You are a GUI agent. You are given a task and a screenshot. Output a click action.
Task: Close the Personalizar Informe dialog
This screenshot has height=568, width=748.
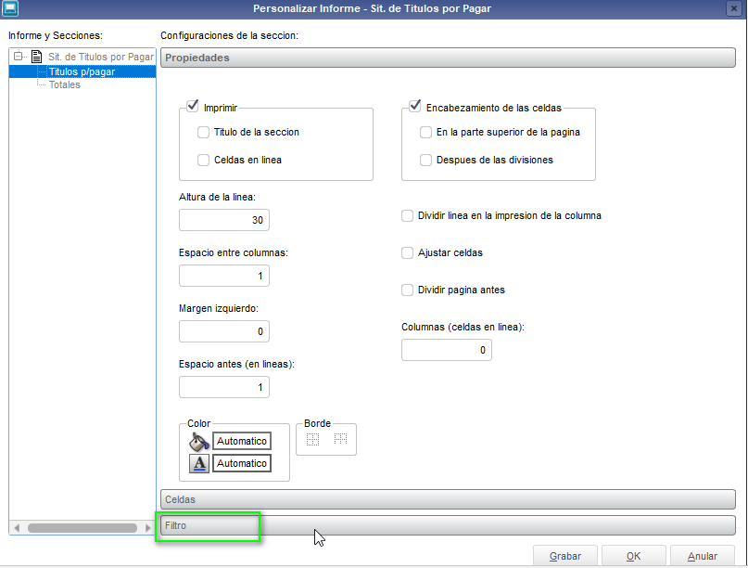click(x=734, y=8)
